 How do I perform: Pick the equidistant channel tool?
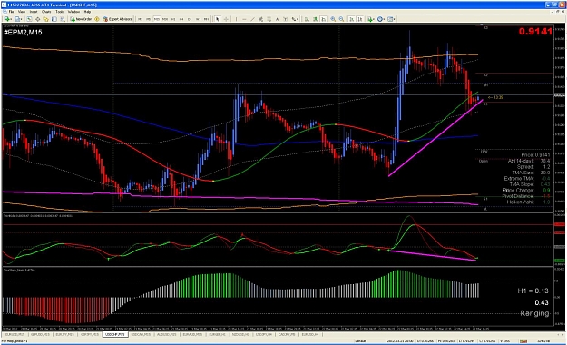coord(260,19)
